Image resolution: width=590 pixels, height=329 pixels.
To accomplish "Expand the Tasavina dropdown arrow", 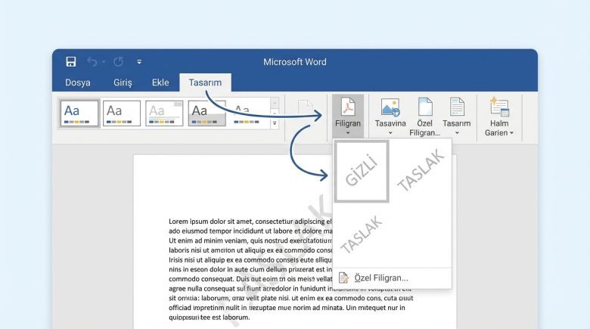I will 390,133.
